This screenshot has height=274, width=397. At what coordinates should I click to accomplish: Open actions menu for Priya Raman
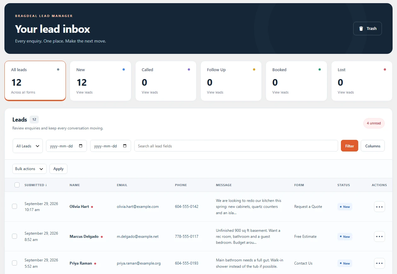379,263
